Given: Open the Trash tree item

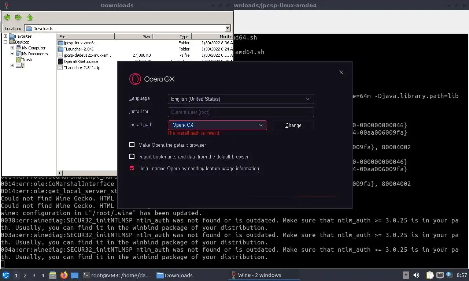Looking at the screenshot, I should click(27, 60).
